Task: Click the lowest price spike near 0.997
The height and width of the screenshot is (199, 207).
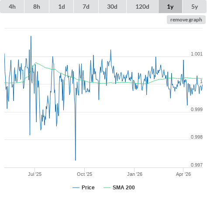Action: pyautogui.click(x=76, y=160)
